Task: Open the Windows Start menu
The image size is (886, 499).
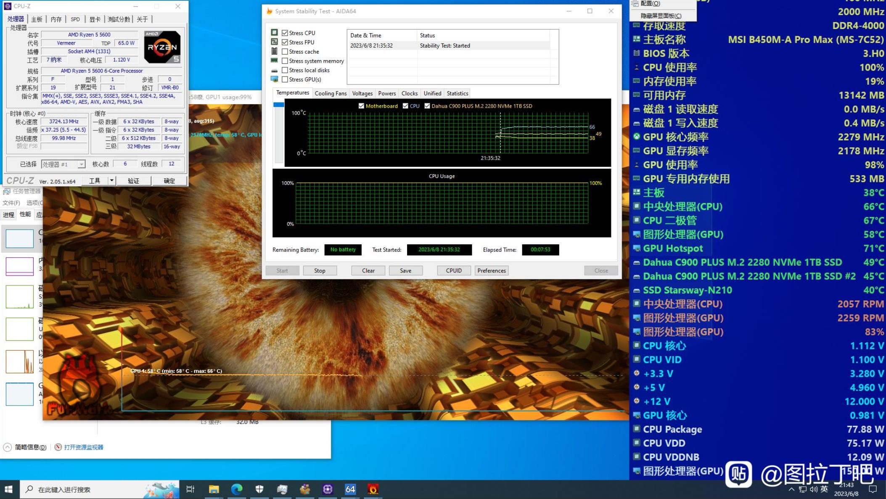Action: [x=8, y=489]
